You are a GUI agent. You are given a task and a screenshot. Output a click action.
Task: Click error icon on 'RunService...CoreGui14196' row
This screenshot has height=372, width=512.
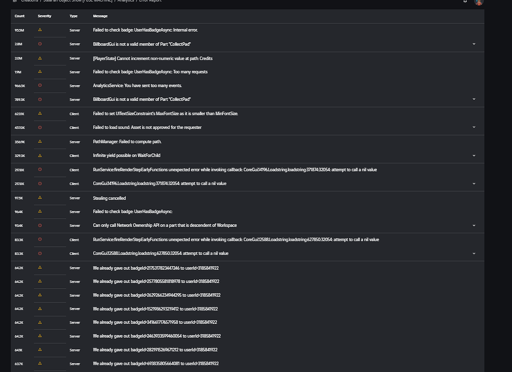40,170
